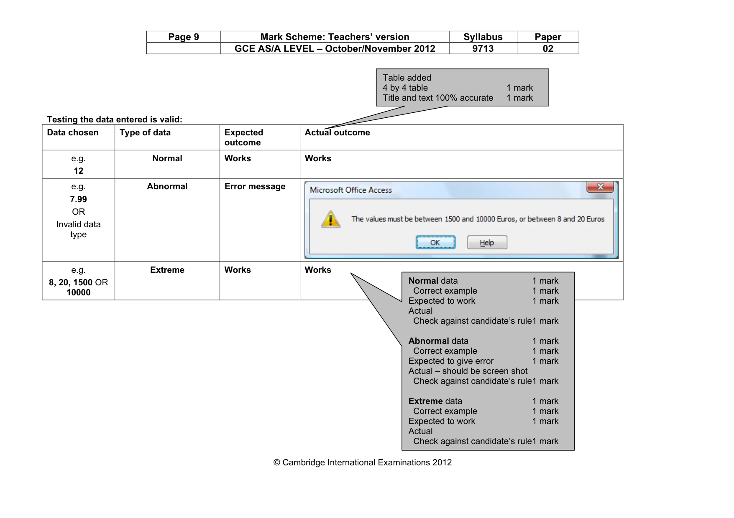Viewport: 734px width, 518px height.
Task: Click 'Invalid data type' text in table
Action: point(79,229)
